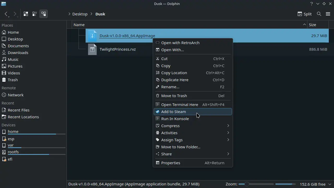Click the Network globe icon under Remote
Image resolution: width=334 pixels, height=188 pixels.
4,95
